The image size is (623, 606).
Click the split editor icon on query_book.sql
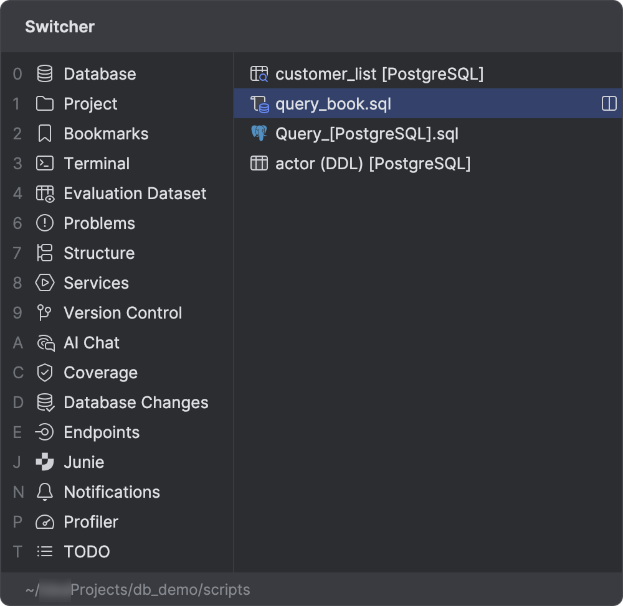tap(608, 104)
